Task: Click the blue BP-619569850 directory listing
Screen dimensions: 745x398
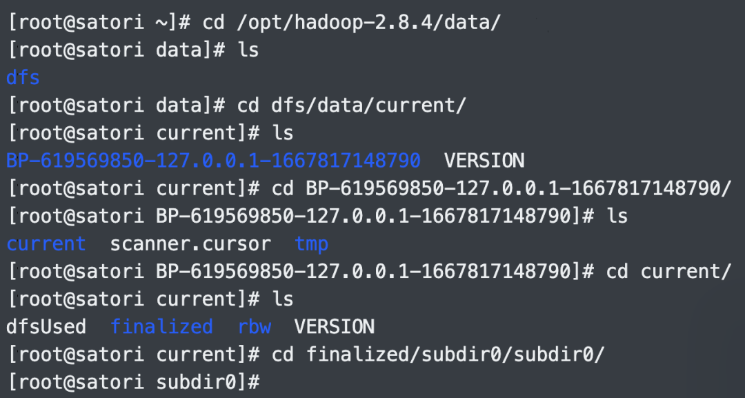Action: (213, 161)
